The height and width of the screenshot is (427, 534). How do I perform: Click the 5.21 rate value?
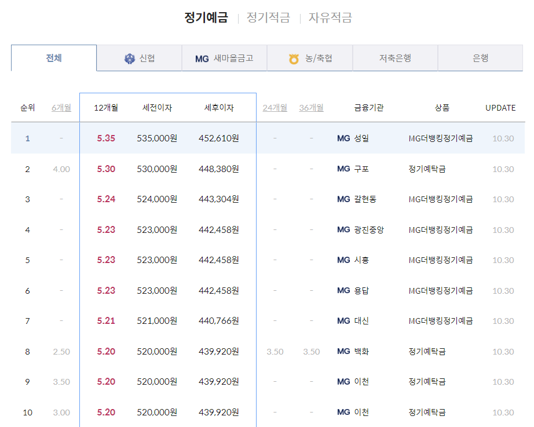[106, 320]
